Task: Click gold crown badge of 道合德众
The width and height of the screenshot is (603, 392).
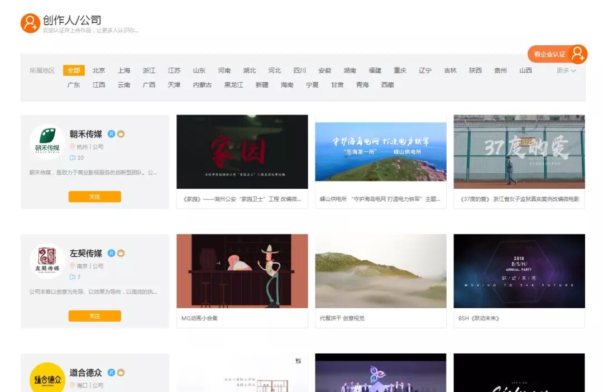Action: click(121, 372)
